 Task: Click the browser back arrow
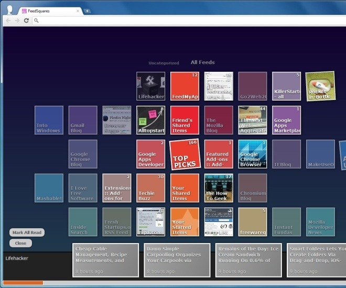[x=8, y=21]
